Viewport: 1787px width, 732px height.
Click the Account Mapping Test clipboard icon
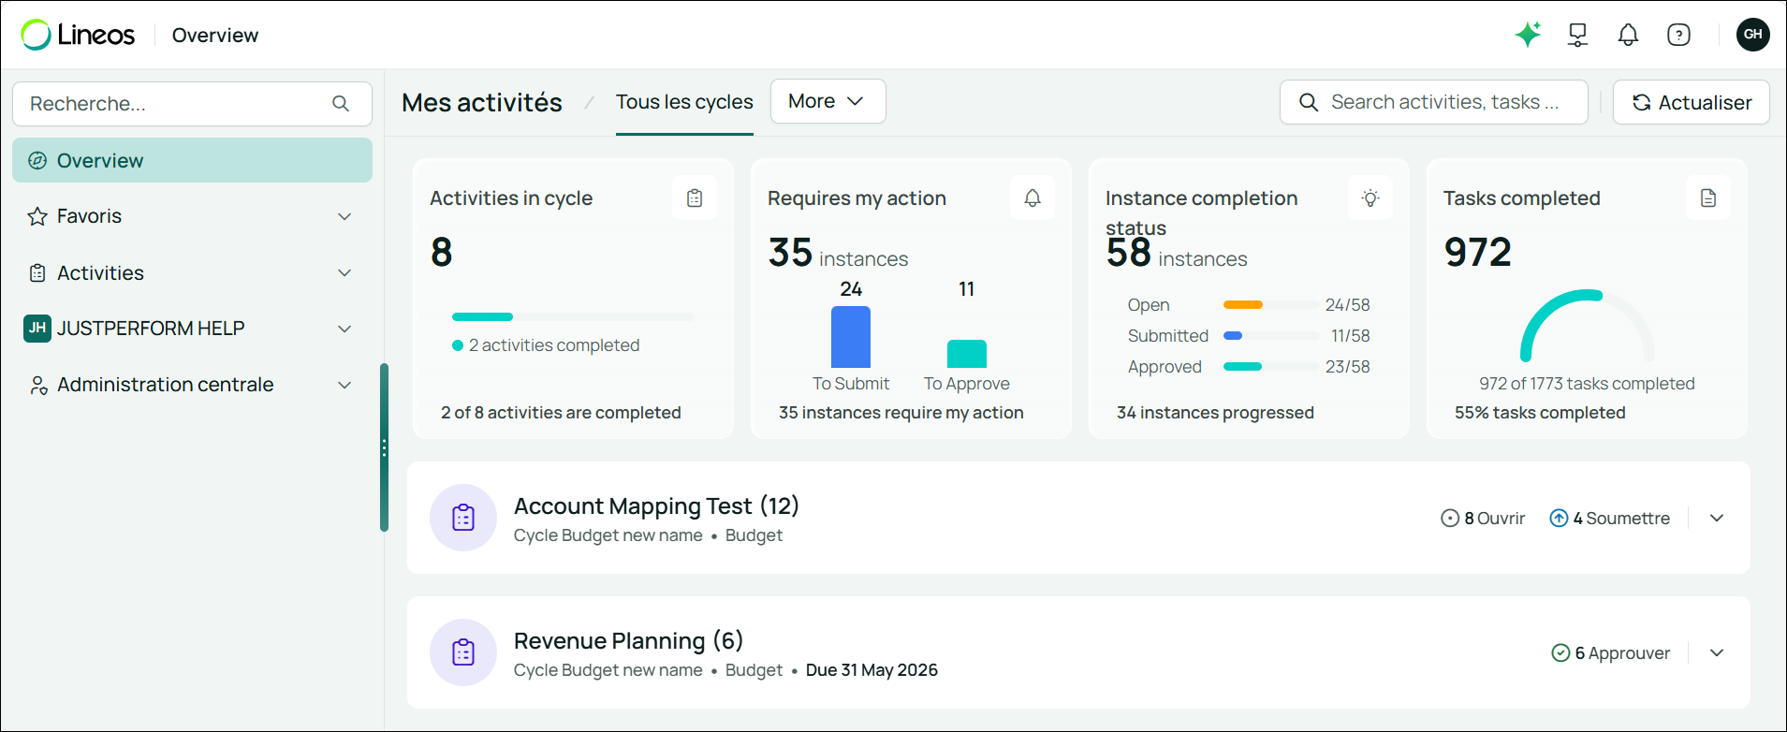pos(463,518)
